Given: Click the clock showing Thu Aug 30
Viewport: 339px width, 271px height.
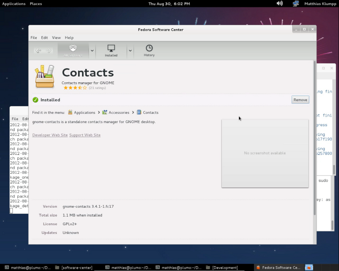Looking at the screenshot, I should (x=169, y=4).
